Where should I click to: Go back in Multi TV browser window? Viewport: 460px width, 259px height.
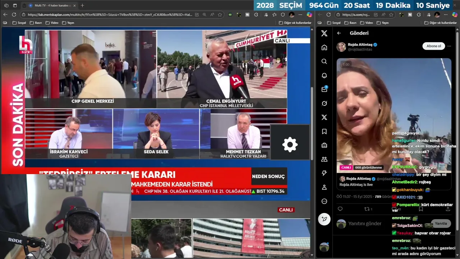coord(5,15)
